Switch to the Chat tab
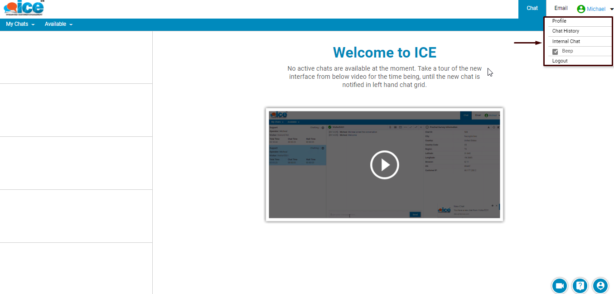This screenshot has height=294, width=614. pos(532,9)
